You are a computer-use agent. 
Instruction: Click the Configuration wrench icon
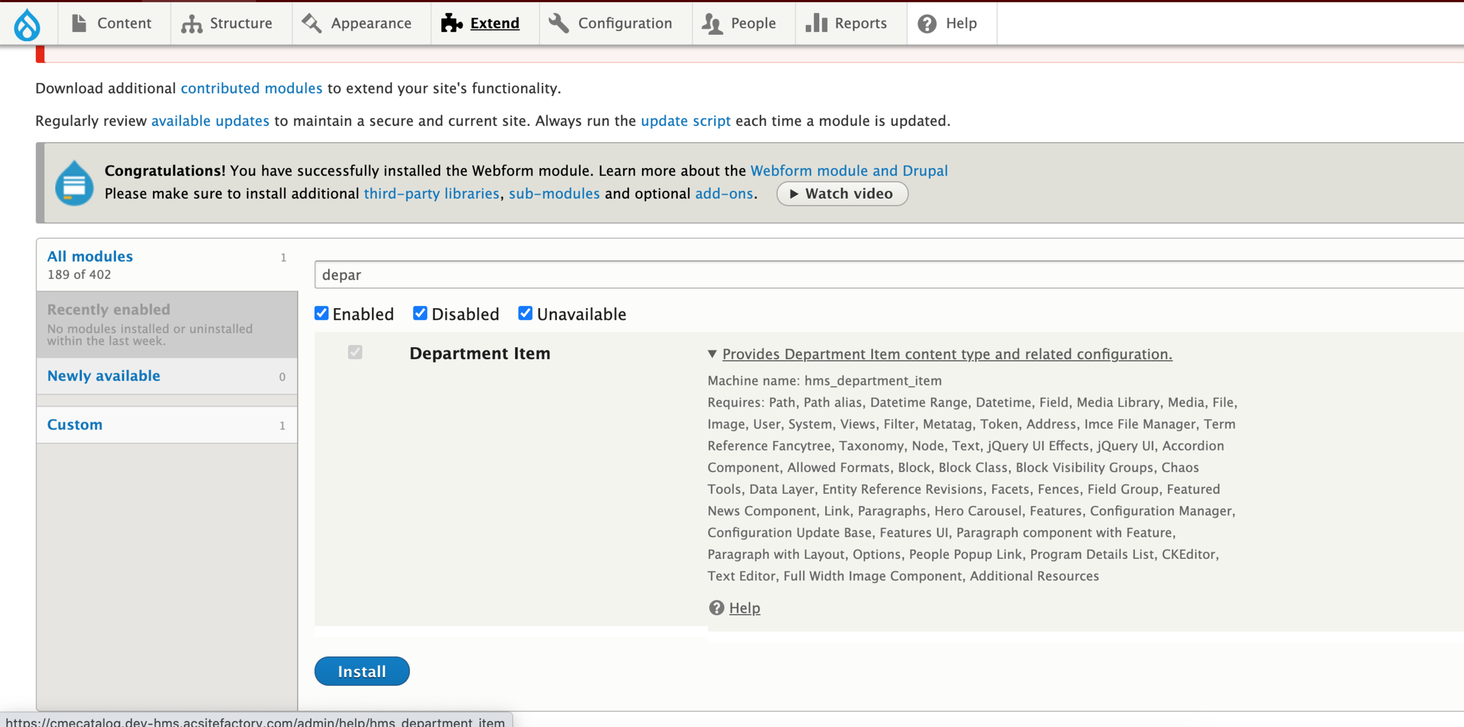pos(559,23)
